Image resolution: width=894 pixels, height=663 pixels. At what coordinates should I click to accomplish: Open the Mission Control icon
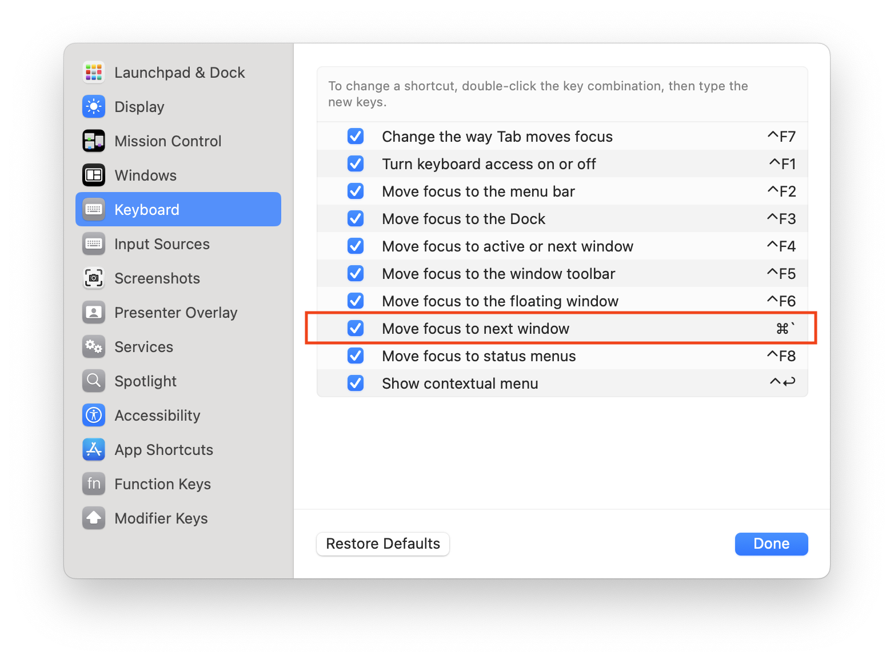click(94, 141)
